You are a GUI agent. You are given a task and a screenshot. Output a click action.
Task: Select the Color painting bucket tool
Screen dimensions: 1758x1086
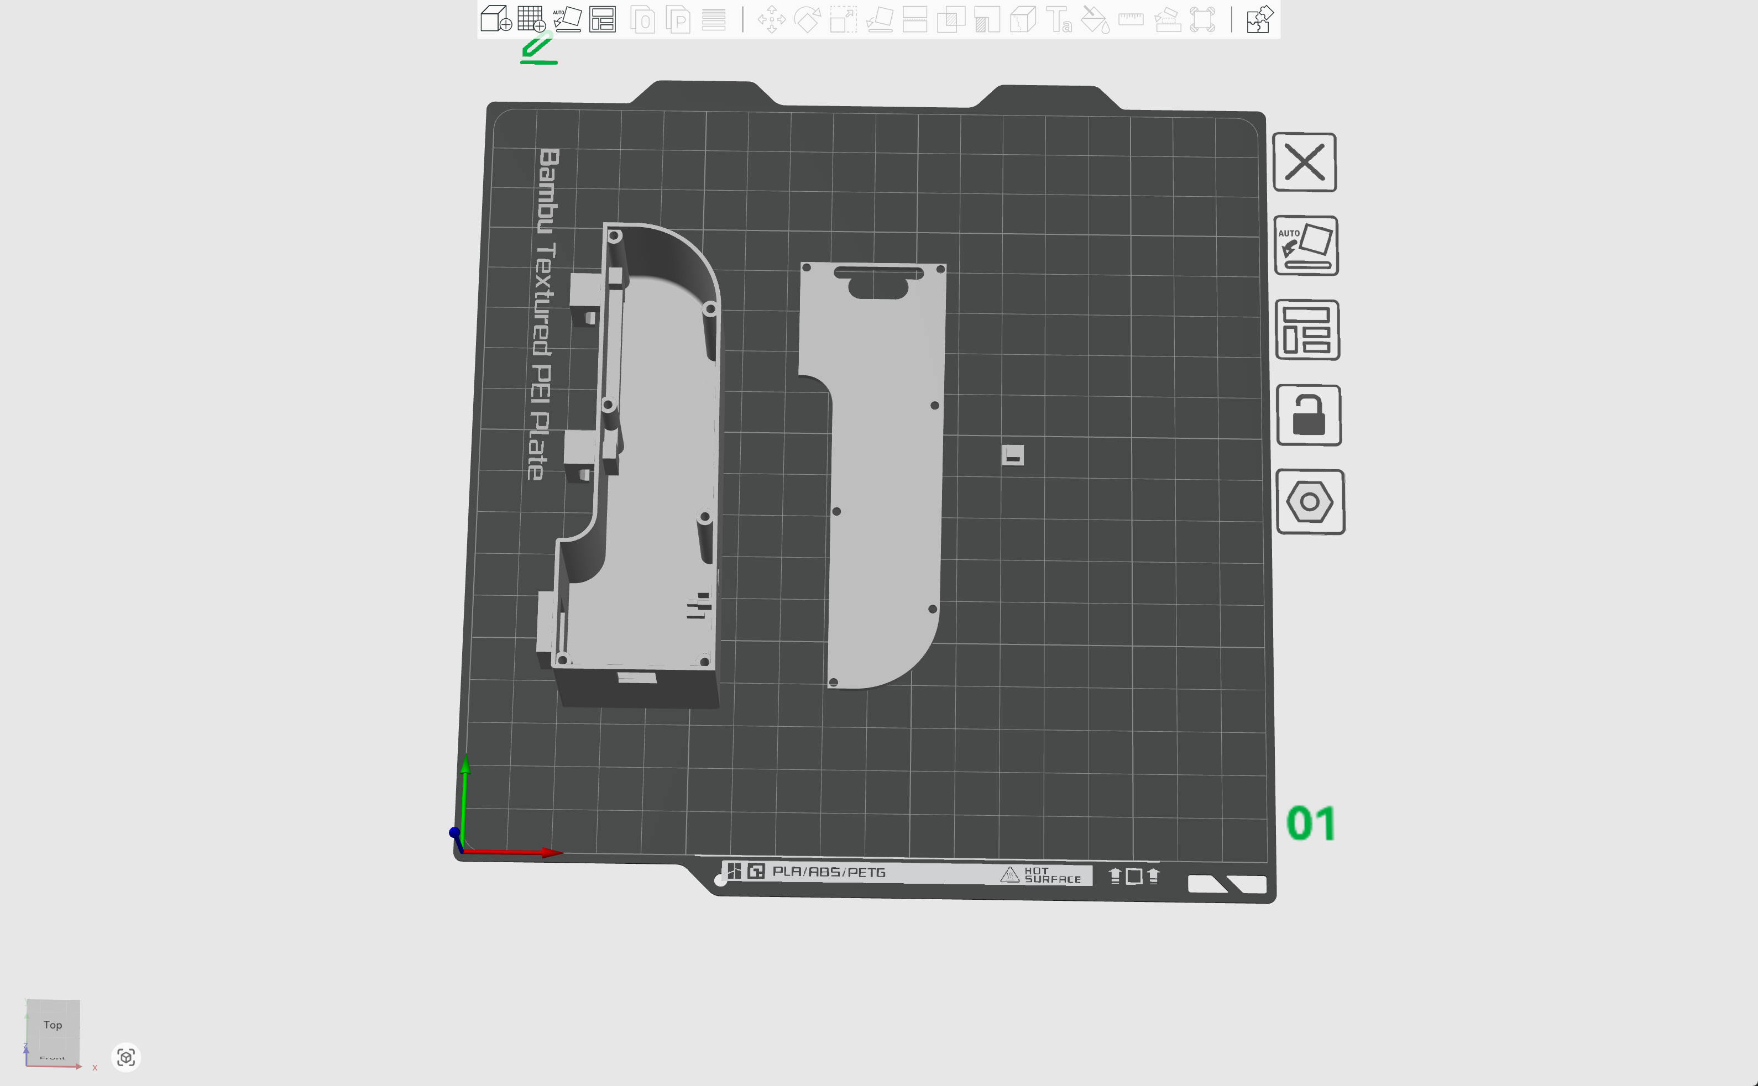point(1095,19)
